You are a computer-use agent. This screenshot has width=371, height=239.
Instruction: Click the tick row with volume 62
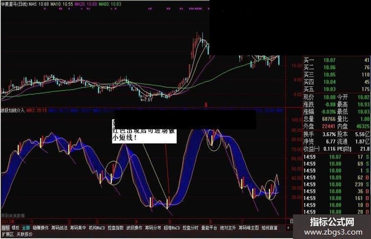pyautogui.click(x=336, y=177)
